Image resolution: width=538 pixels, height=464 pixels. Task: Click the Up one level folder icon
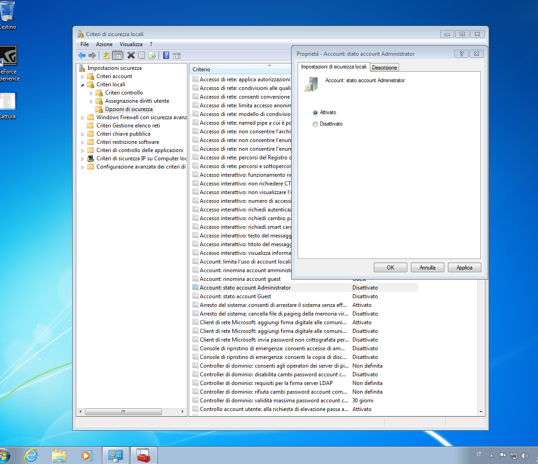point(106,55)
